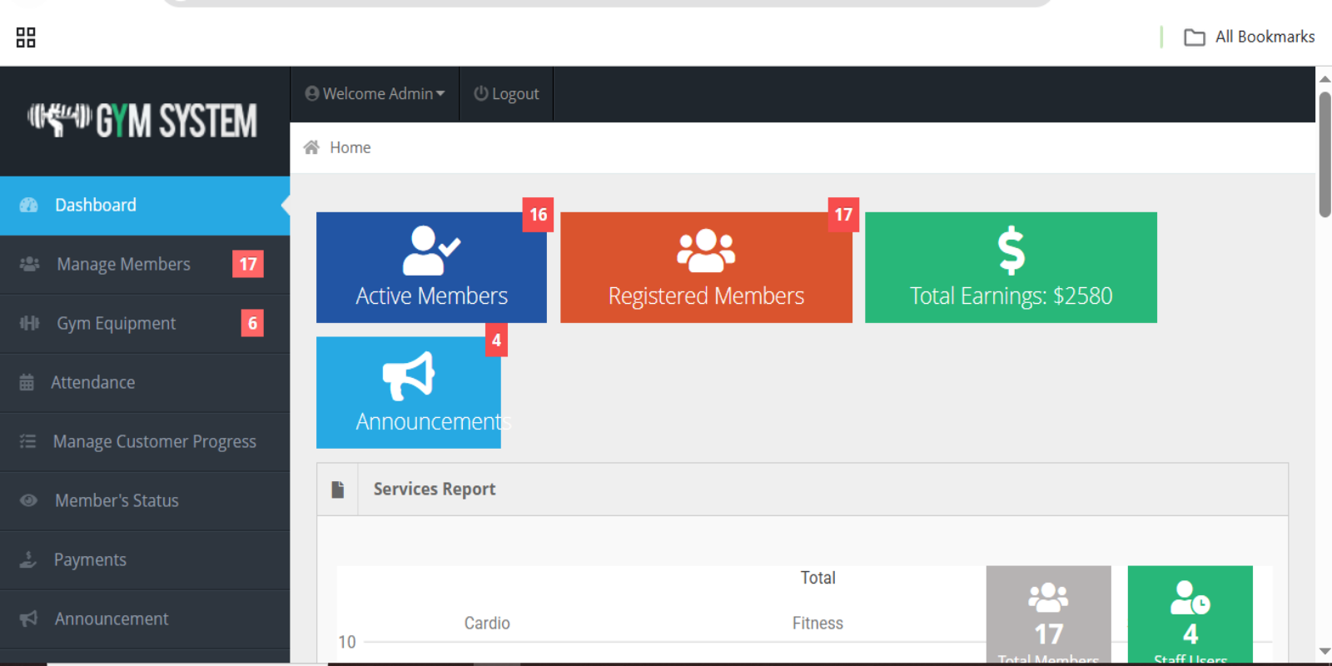Click the Announcement megaphone sidebar icon
The height and width of the screenshot is (666, 1332).
28,619
